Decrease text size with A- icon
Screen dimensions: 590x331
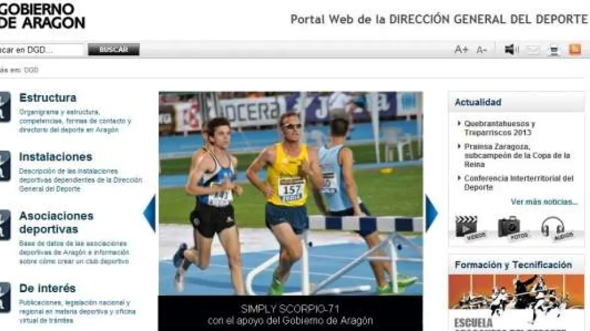[x=482, y=50]
